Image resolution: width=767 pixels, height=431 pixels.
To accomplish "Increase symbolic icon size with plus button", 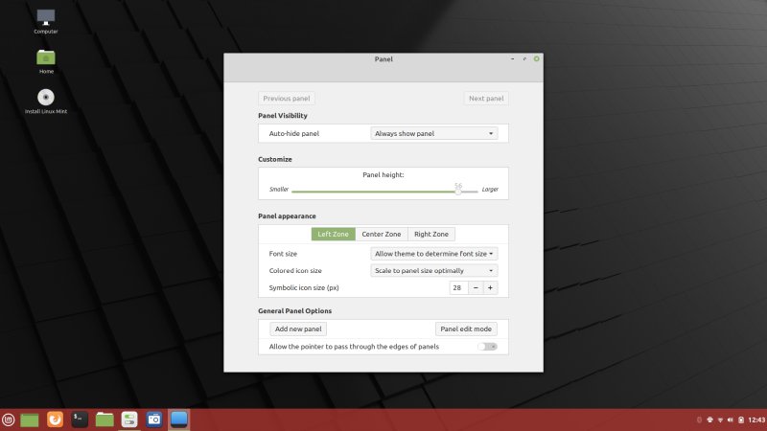I will tap(490, 288).
